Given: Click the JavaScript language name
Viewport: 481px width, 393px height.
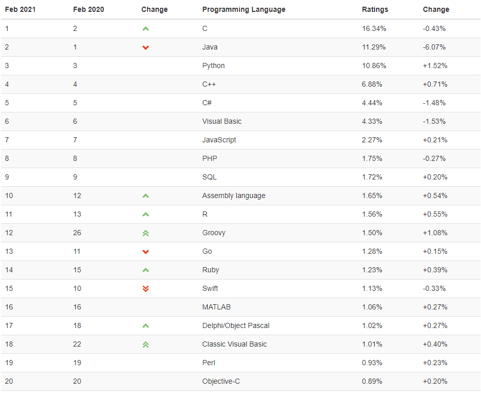Looking at the screenshot, I should 219,140.
